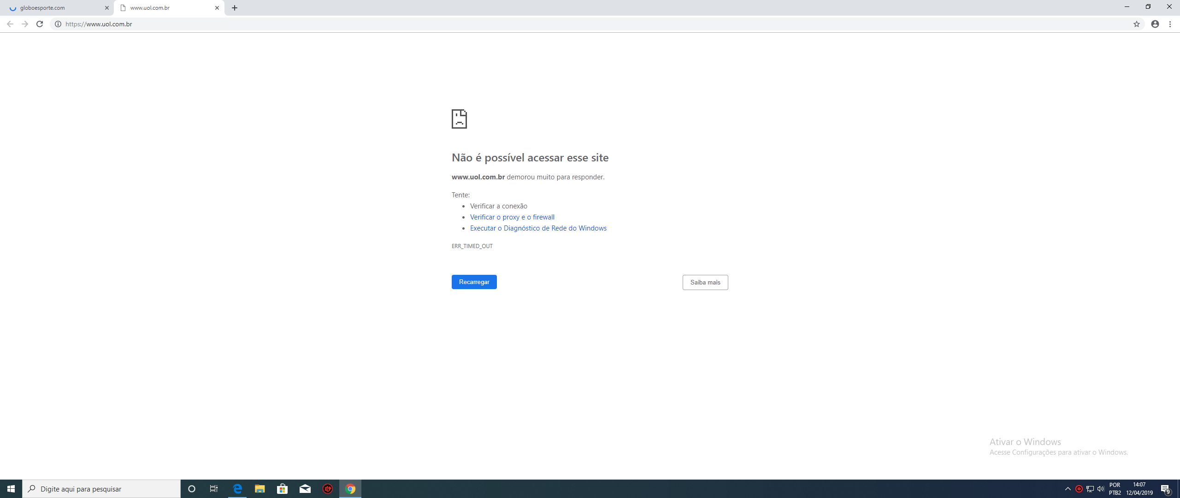
Task: Close the globoesporte.com tab
Action: pos(107,8)
